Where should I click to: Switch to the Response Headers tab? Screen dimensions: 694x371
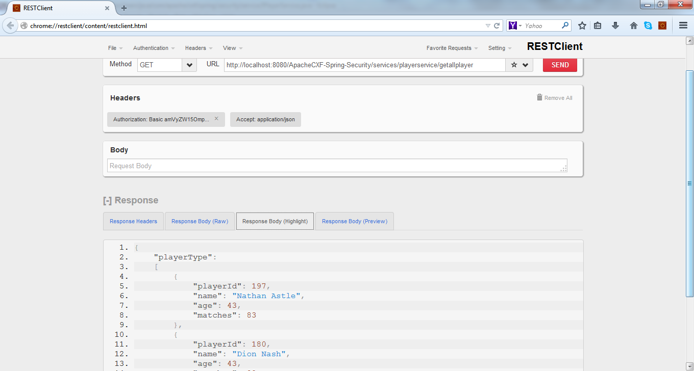point(133,221)
